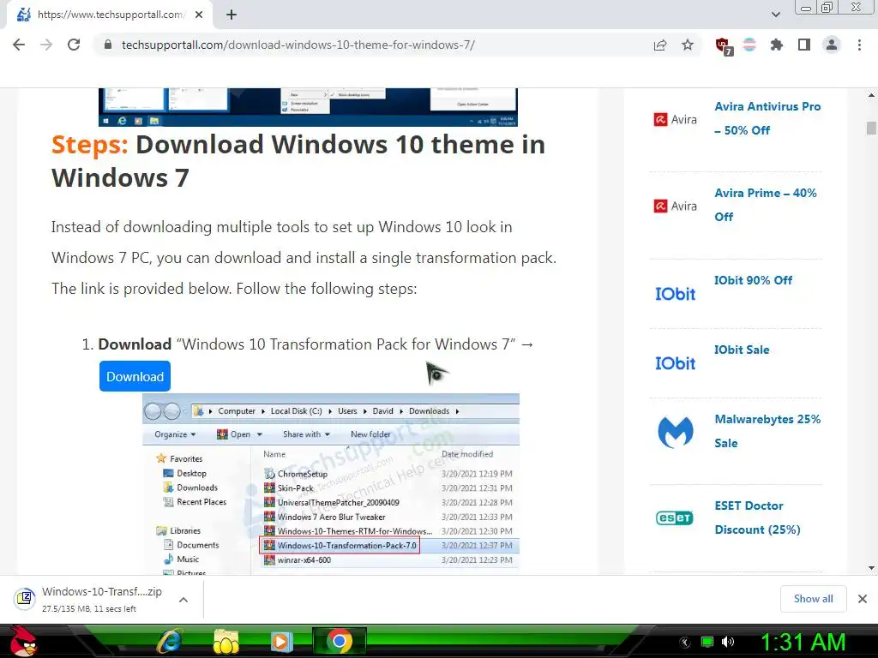Switch to Chrome on the taskbar

(340, 641)
